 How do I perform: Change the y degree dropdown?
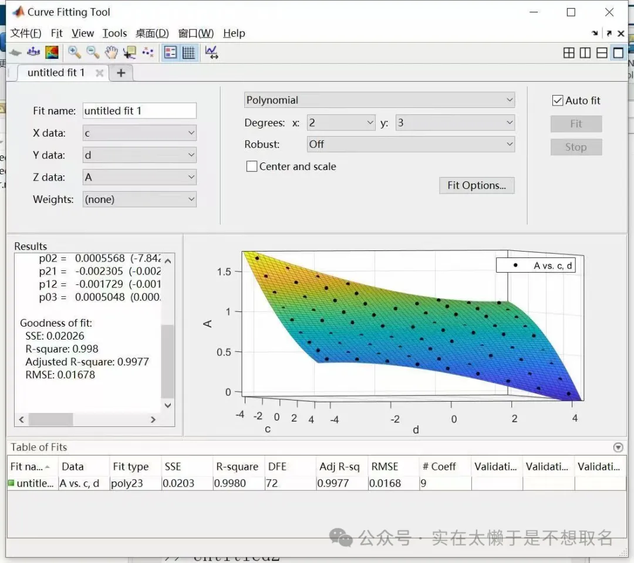pos(455,123)
